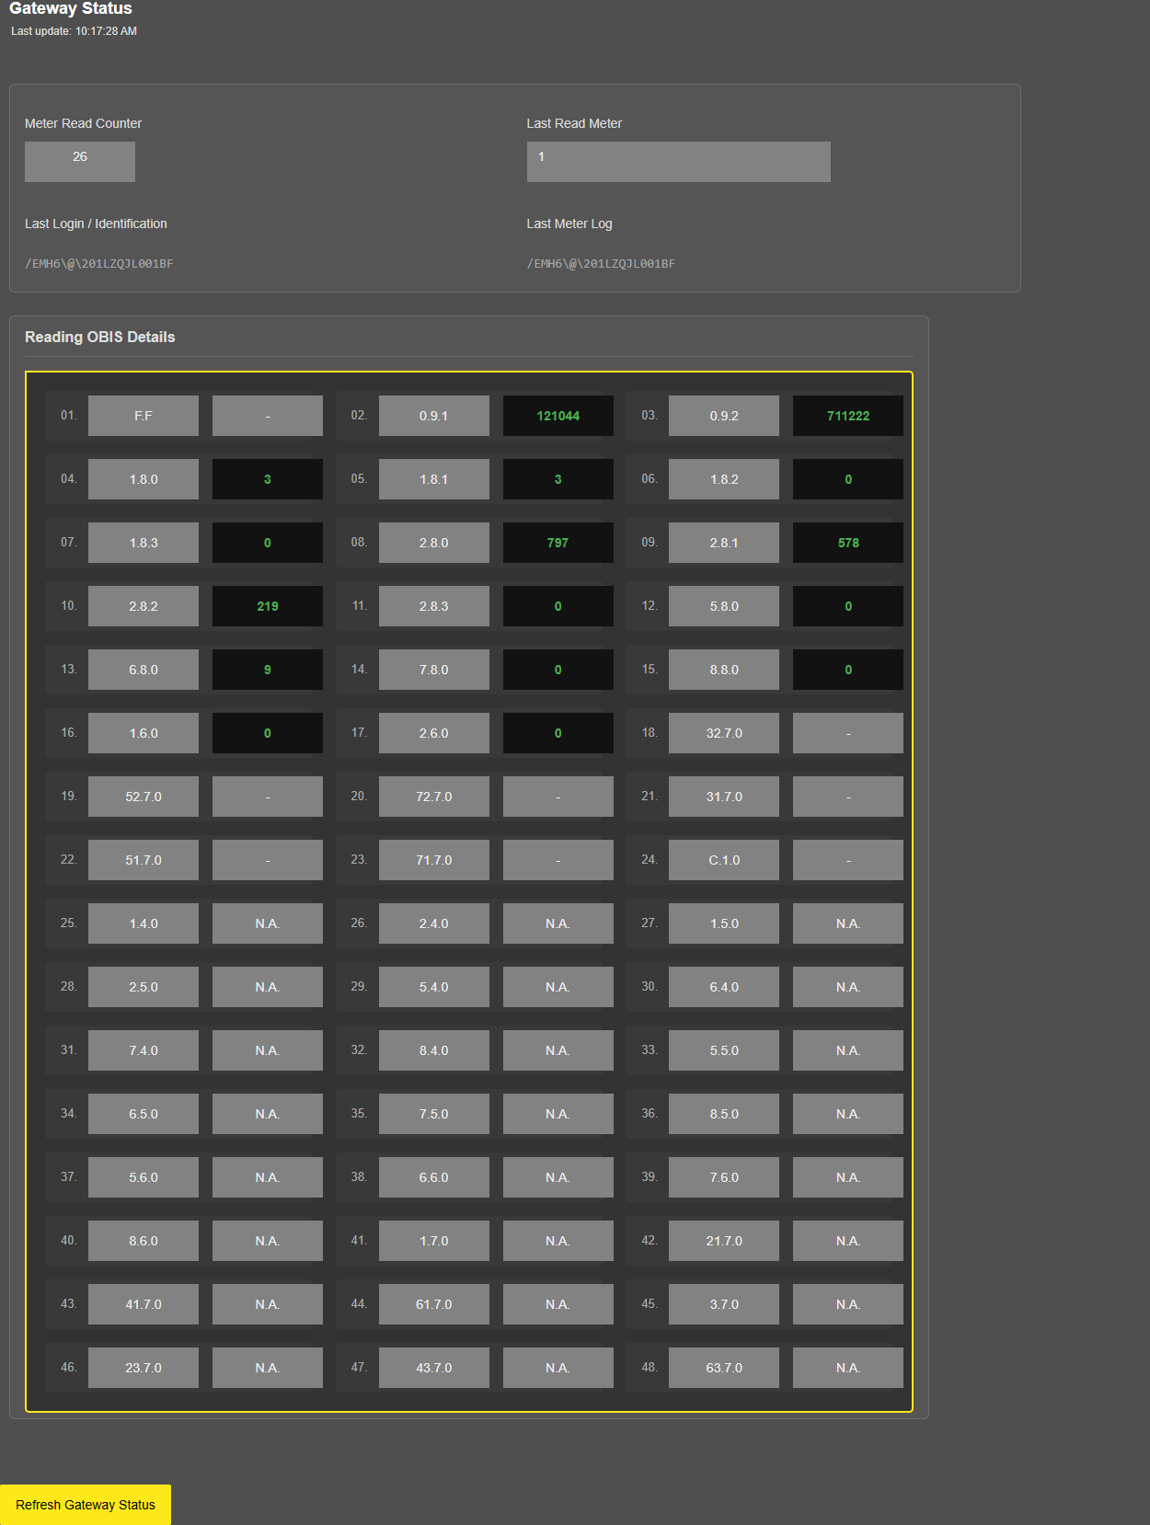Click the 1.7.0 OBIS code cell
The height and width of the screenshot is (1525, 1150).
pyautogui.click(x=434, y=1241)
